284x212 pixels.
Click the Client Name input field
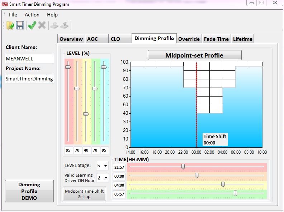29,59
